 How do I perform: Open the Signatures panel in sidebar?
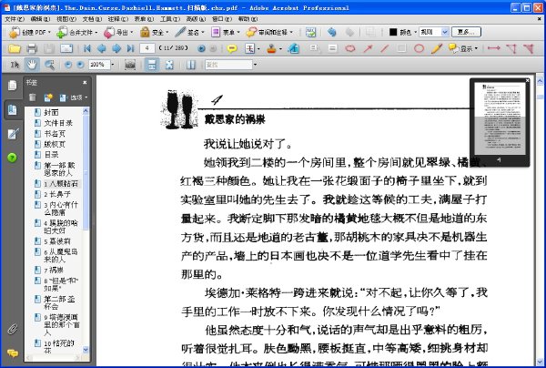pyautogui.click(x=12, y=134)
